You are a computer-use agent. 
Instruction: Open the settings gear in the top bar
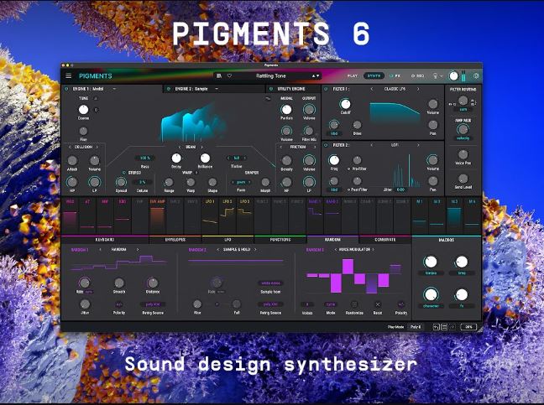point(476,75)
